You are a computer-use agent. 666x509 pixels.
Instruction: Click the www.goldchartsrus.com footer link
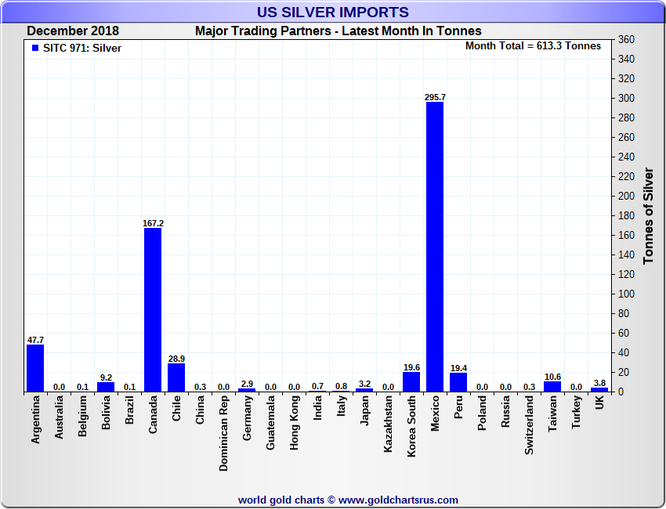click(x=398, y=500)
